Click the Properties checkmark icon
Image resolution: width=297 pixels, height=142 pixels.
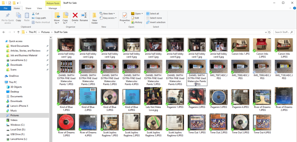click(125, 15)
